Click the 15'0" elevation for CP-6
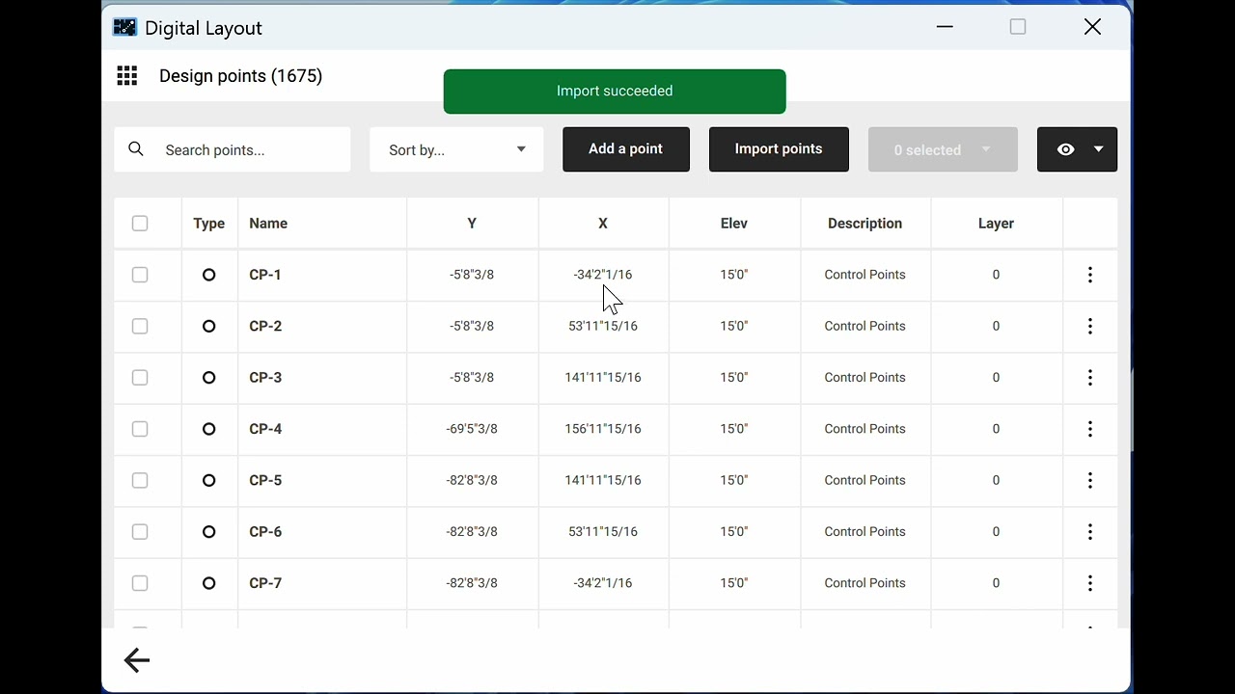This screenshot has height=694, width=1235. 734,532
